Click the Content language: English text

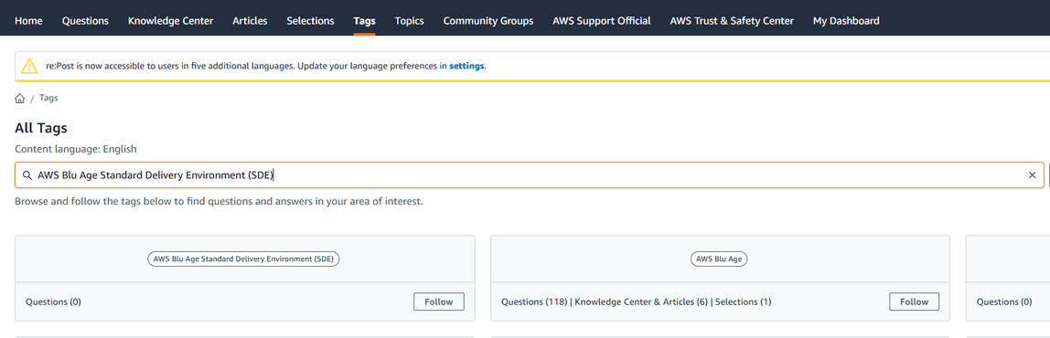[76, 149]
